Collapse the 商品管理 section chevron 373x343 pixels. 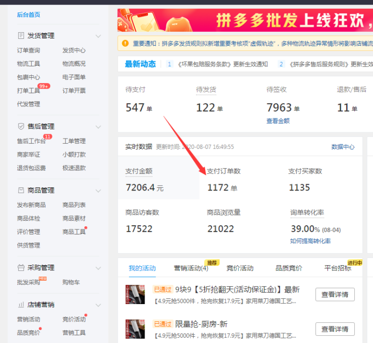point(98,190)
